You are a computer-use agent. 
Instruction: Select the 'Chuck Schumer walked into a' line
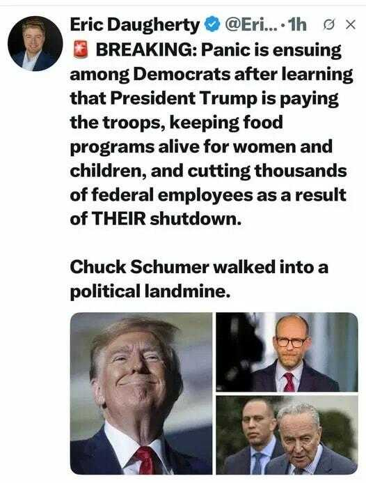click(199, 267)
